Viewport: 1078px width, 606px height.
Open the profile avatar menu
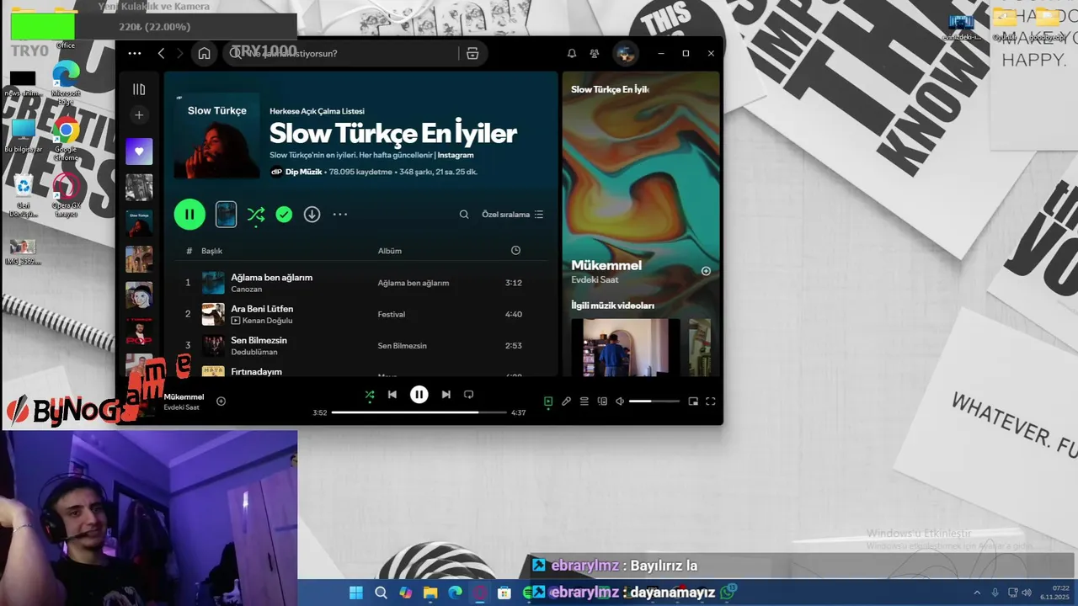click(x=625, y=53)
